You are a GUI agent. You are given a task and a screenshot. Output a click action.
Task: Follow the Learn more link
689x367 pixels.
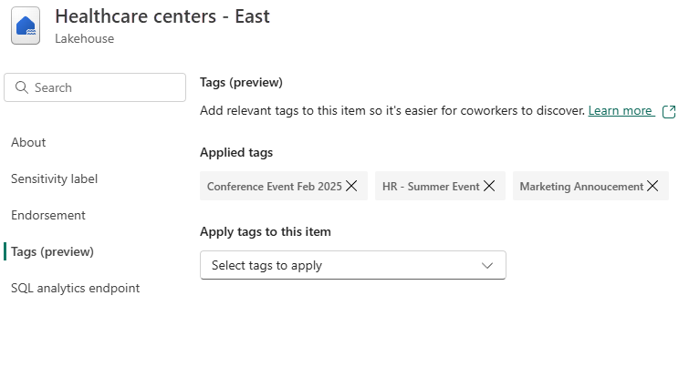(620, 110)
